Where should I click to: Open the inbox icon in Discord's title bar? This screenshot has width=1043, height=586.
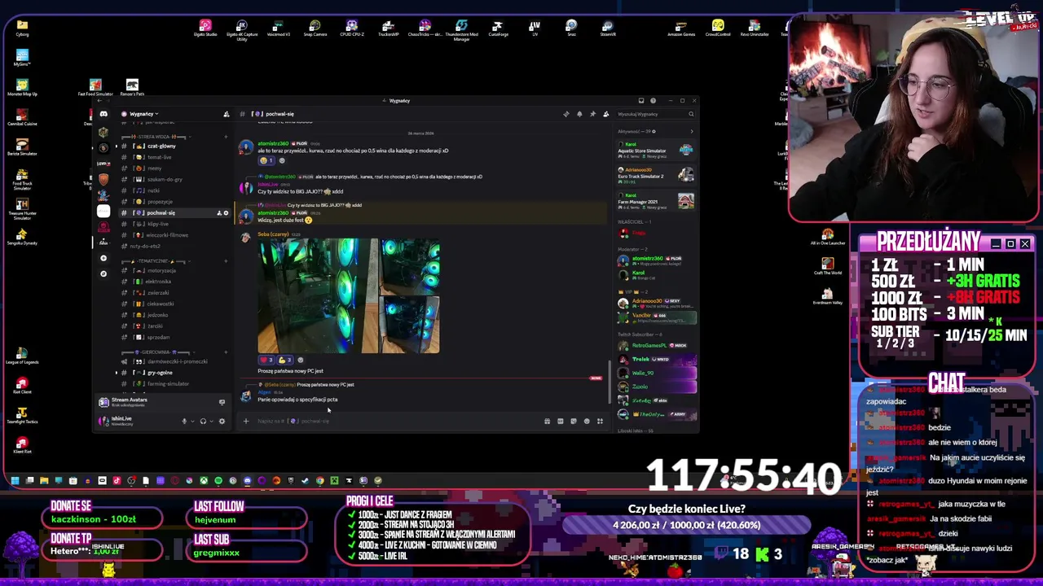click(641, 101)
